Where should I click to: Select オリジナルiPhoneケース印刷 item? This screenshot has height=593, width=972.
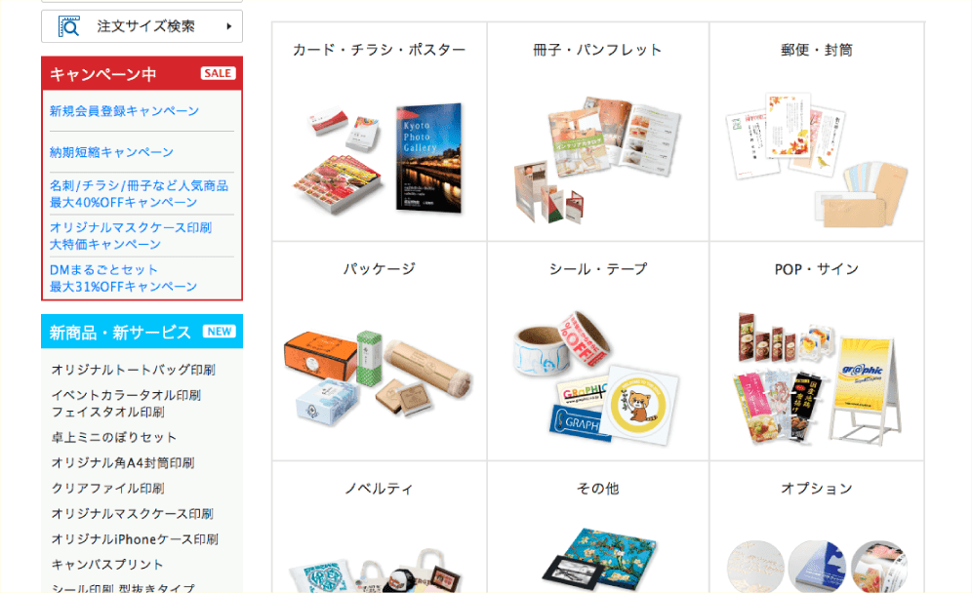[x=135, y=539]
